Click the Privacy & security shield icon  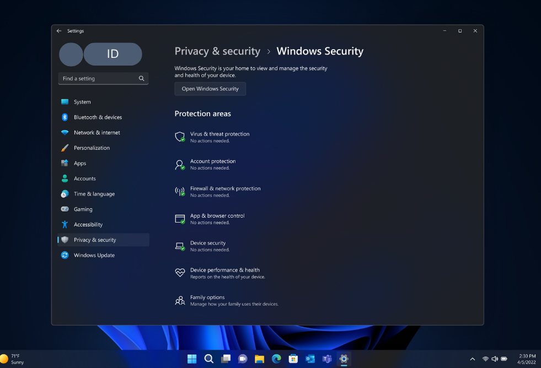65,240
